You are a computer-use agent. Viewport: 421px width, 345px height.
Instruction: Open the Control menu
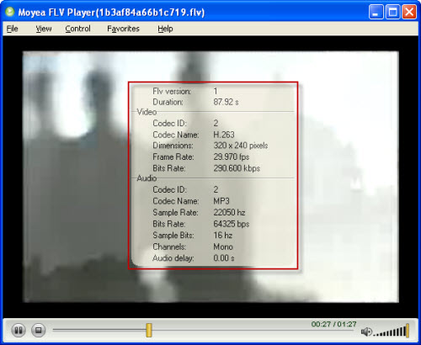pos(77,29)
